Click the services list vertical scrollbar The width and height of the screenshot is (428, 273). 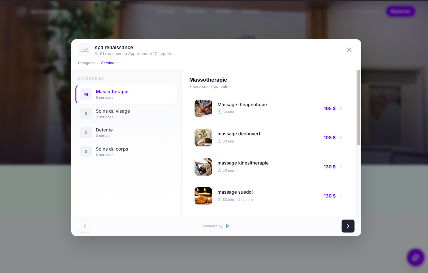pyautogui.click(x=358, y=108)
